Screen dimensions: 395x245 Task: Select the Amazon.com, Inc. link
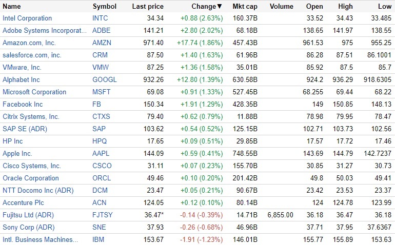pyautogui.click(x=29, y=43)
